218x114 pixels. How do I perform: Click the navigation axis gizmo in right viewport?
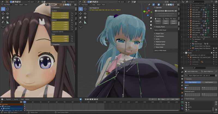pos(148,12)
